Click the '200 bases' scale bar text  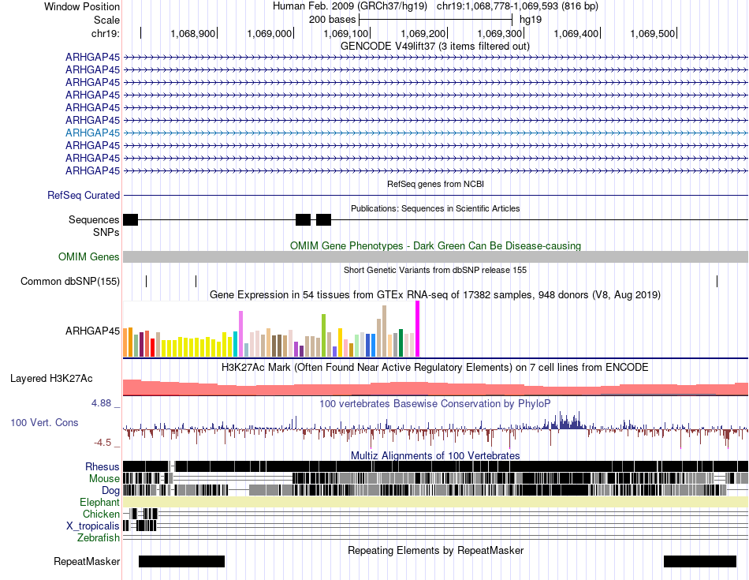click(x=332, y=20)
